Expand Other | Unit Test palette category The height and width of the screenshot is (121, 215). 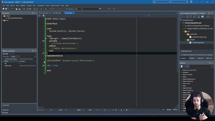click(181, 75)
